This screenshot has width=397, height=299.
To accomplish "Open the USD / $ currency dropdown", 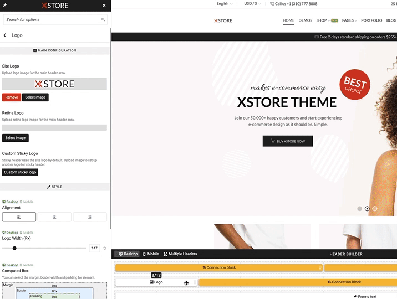I will [252, 3].
